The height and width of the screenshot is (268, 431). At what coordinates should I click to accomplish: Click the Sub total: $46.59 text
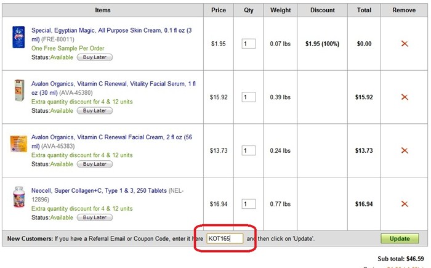point(400,259)
